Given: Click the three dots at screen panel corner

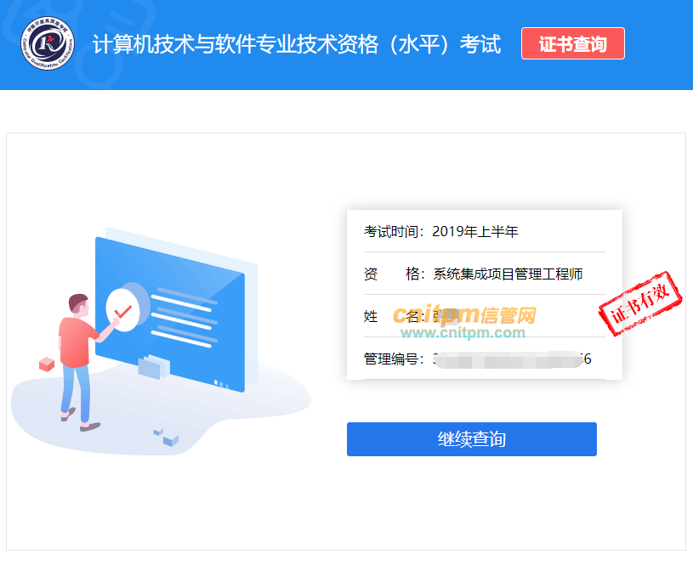Looking at the screenshot, I should (x=221, y=384).
